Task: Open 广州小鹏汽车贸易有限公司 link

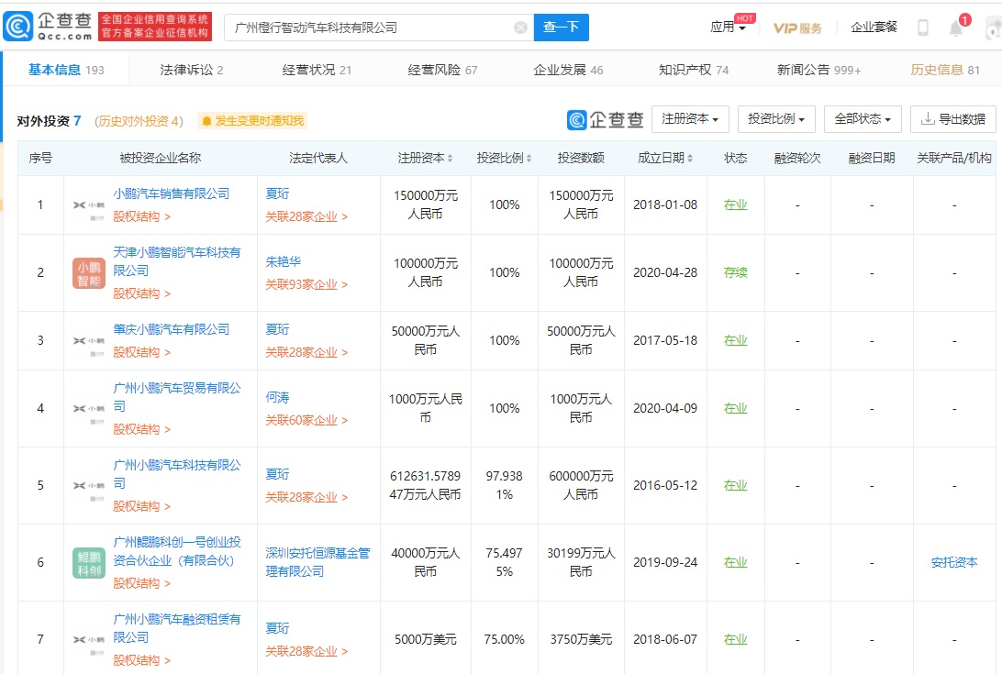Action: click(177, 397)
